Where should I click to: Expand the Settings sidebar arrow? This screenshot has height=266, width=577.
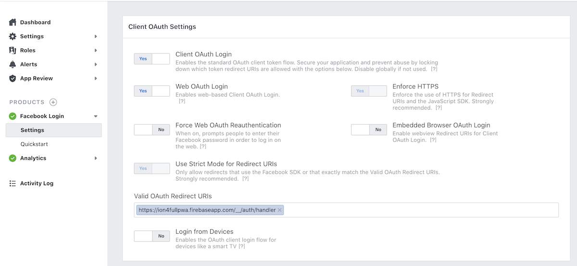[96, 36]
